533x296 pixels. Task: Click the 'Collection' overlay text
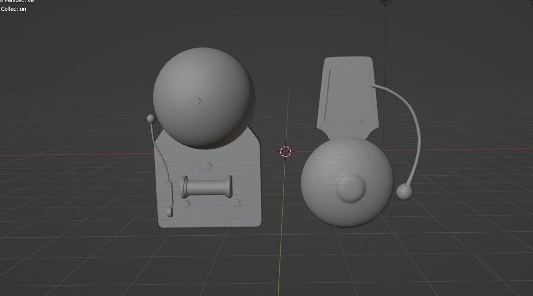coord(13,9)
